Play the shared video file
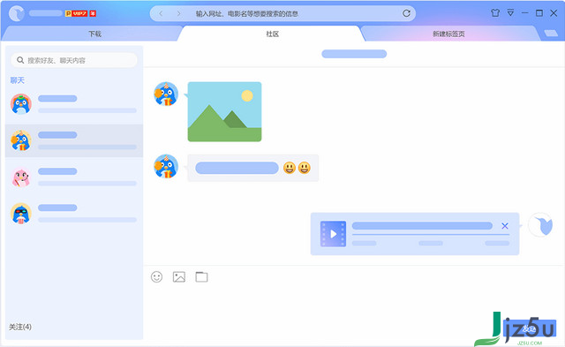Screen dimensions: 565x347 click(x=333, y=234)
